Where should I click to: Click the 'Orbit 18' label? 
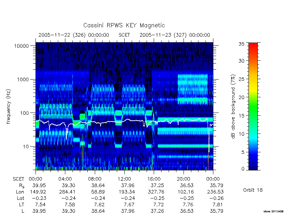point(253,190)
